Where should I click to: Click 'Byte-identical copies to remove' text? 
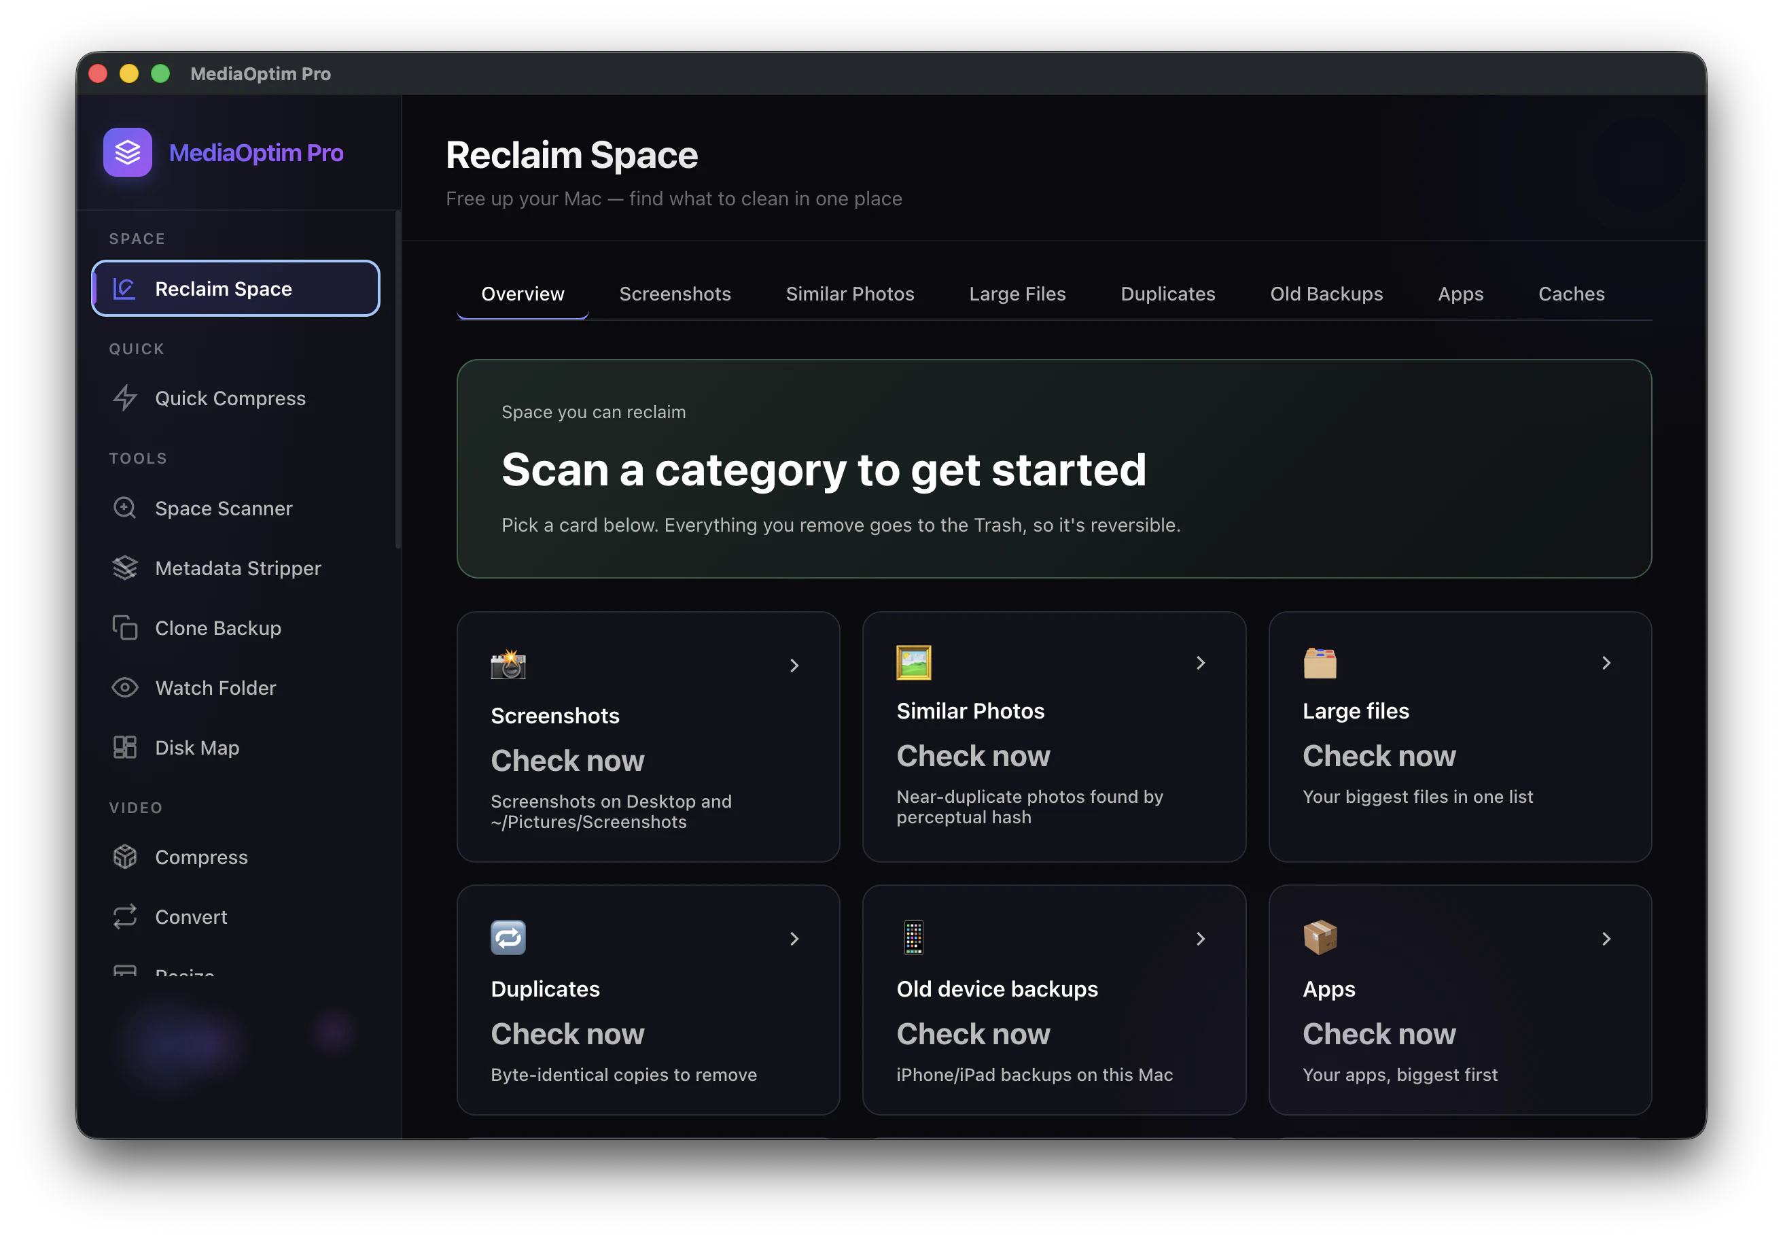point(624,1075)
